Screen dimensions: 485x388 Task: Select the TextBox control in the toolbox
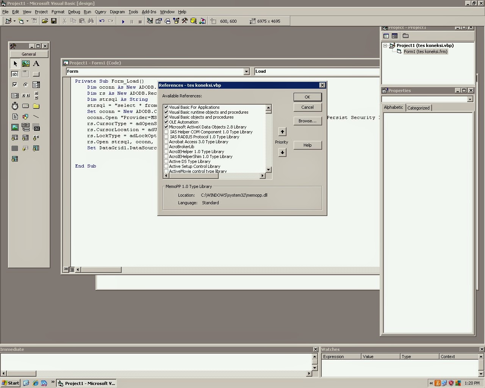15,74
